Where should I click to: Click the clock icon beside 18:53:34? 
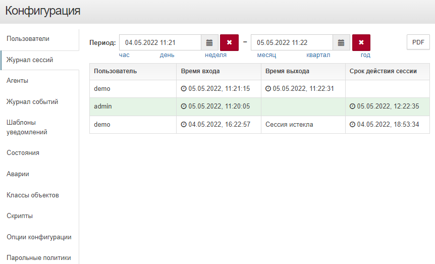click(x=352, y=124)
